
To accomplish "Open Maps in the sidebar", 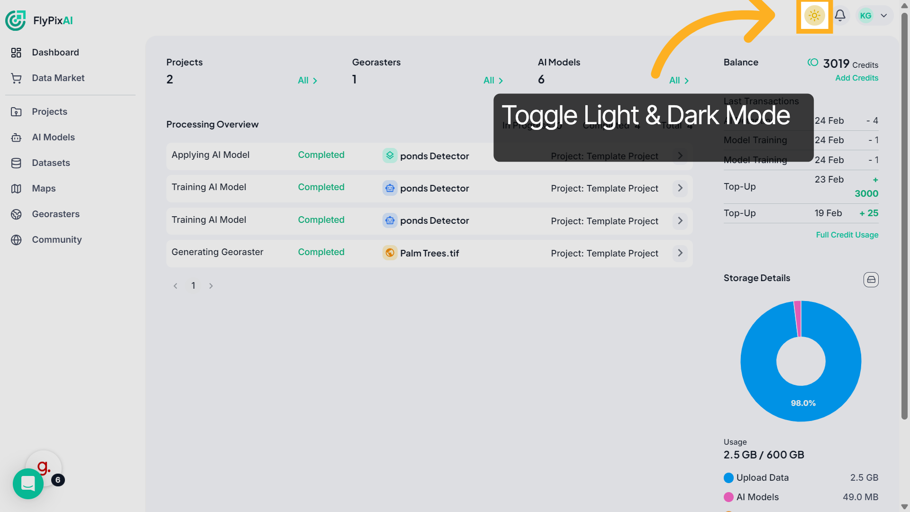I will (44, 188).
